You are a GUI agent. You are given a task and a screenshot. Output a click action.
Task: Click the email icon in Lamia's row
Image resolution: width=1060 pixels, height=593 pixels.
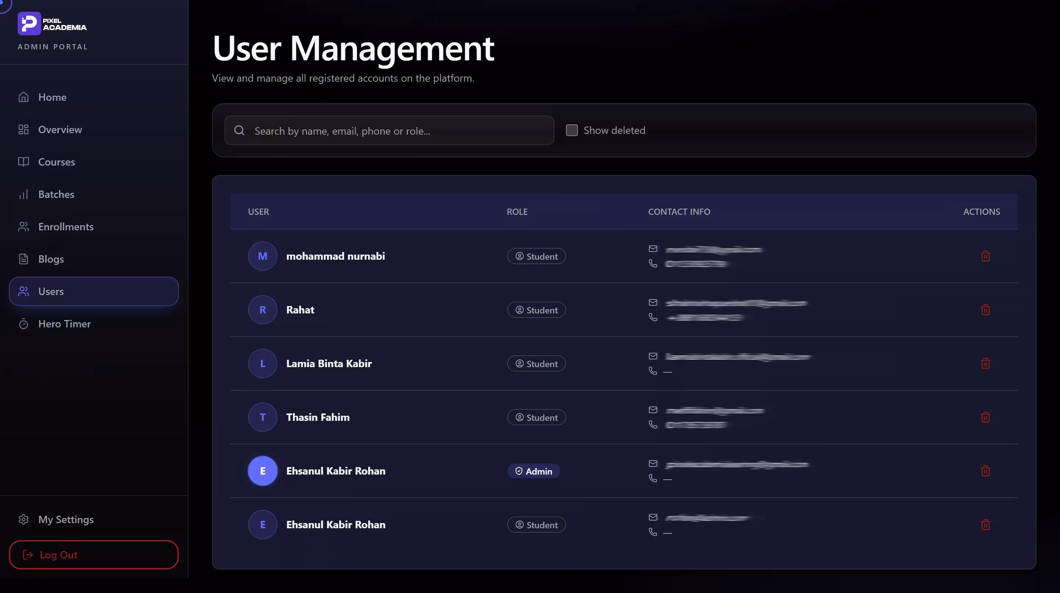653,356
